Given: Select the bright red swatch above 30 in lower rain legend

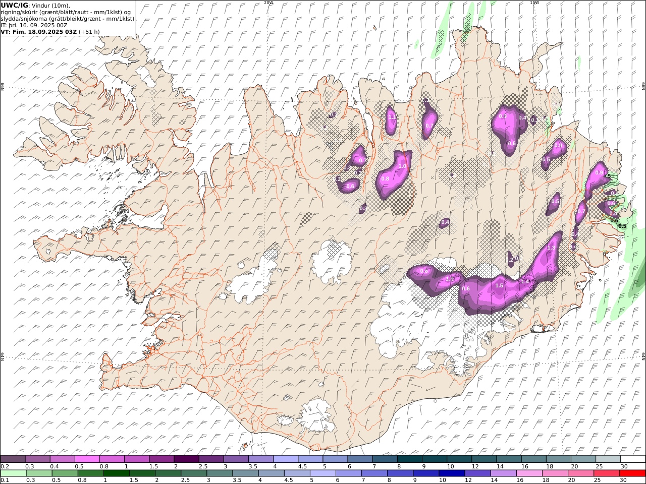Looking at the screenshot, I should 632,473.
